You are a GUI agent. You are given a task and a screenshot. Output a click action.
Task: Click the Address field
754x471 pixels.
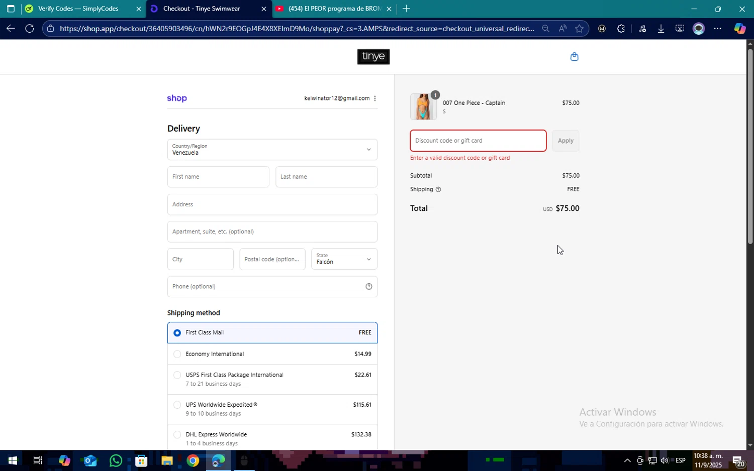pyautogui.click(x=272, y=204)
